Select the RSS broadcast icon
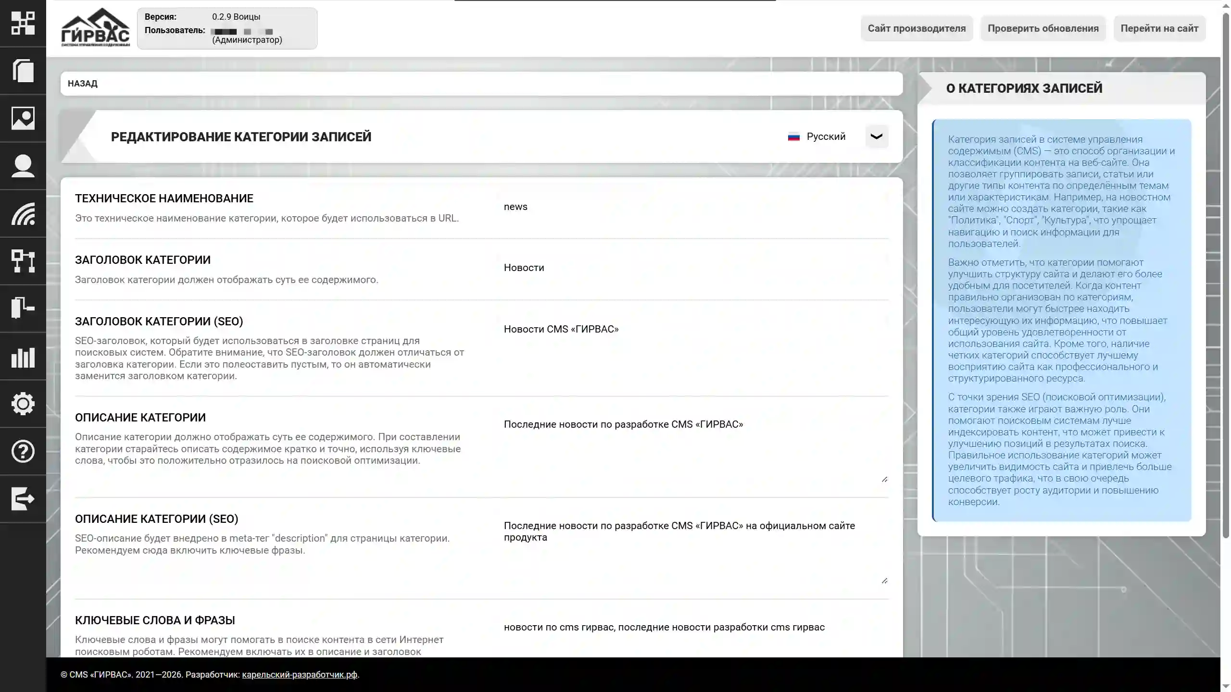 coord(23,214)
